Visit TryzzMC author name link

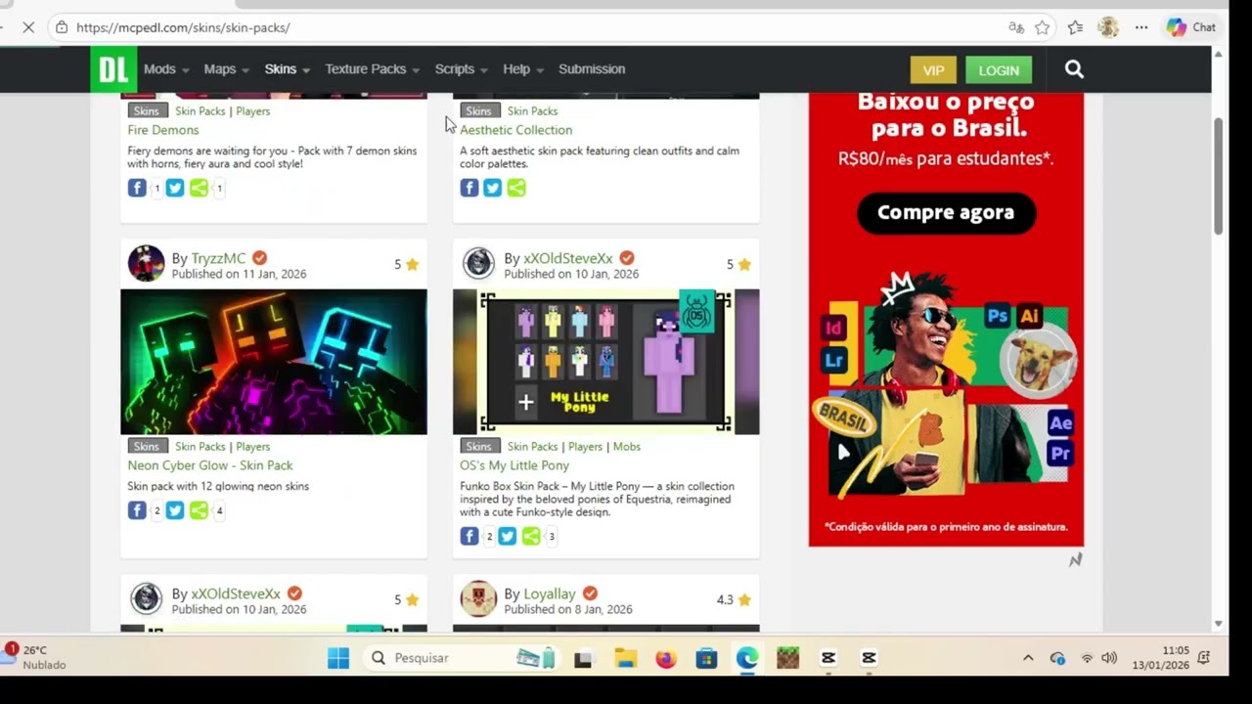coord(218,258)
